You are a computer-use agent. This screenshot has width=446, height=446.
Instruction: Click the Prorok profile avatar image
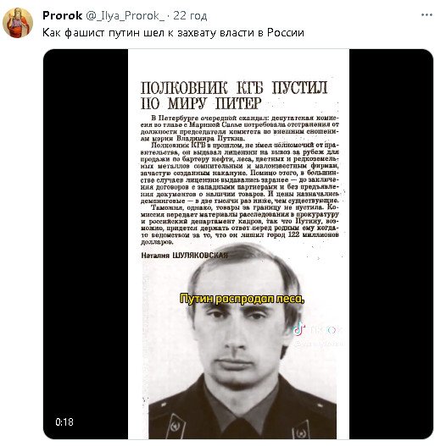click(x=18, y=23)
